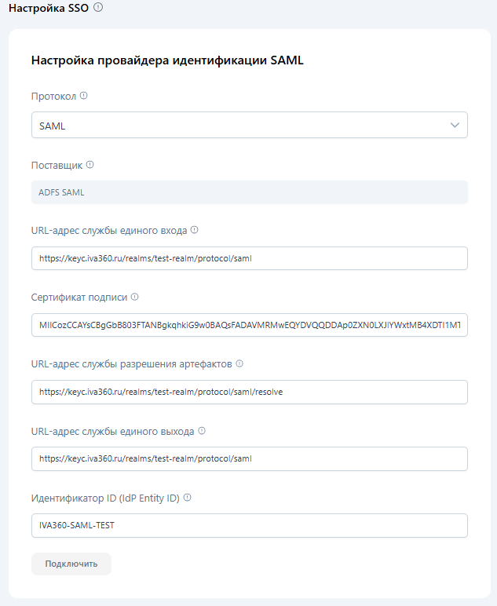
Task: Click the info icon beside Протокол label
Action: click(84, 96)
